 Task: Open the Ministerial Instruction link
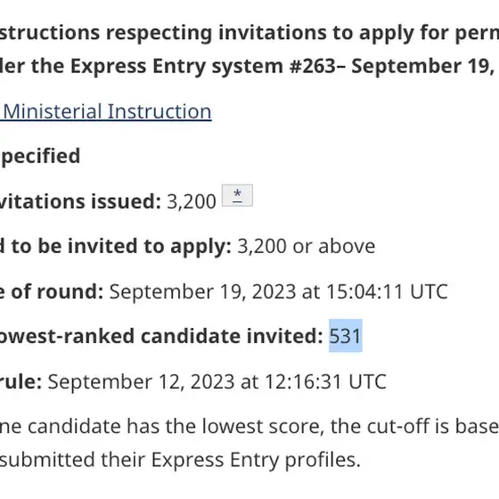pos(106,111)
